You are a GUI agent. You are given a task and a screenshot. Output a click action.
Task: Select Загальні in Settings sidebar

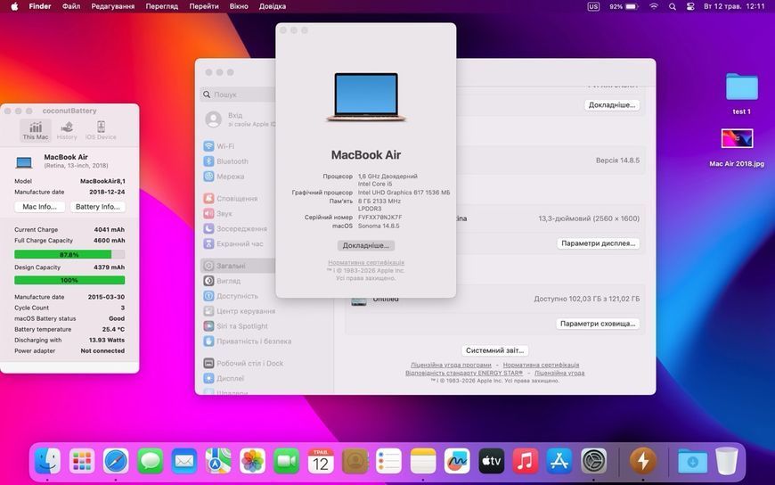click(240, 266)
